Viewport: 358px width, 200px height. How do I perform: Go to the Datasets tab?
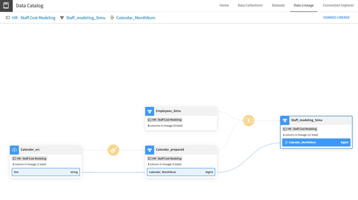(278, 5)
